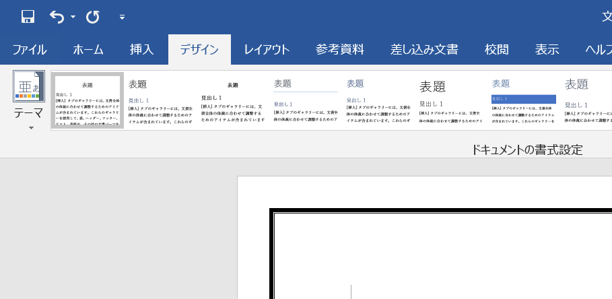612x299 pixels.
Task: Select the デザイン tab
Action: tap(199, 50)
